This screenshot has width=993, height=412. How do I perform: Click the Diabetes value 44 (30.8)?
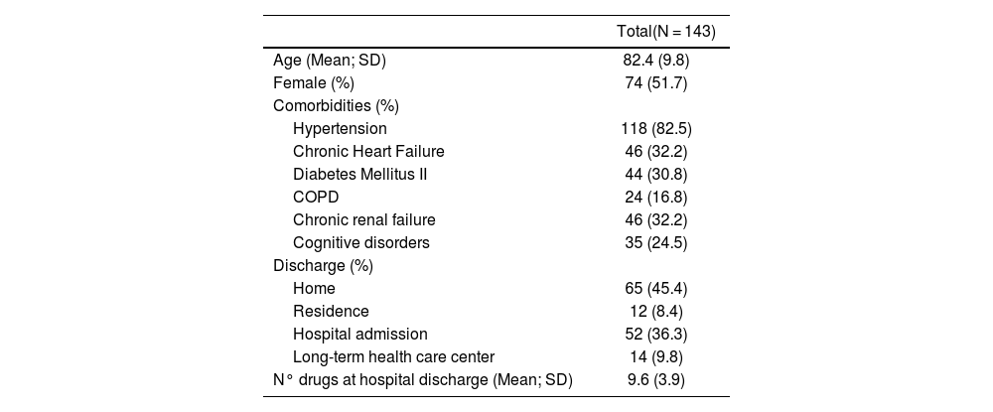pyautogui.click(x=656, y=174)
